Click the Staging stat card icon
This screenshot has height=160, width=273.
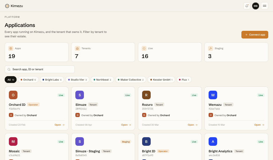210,48
